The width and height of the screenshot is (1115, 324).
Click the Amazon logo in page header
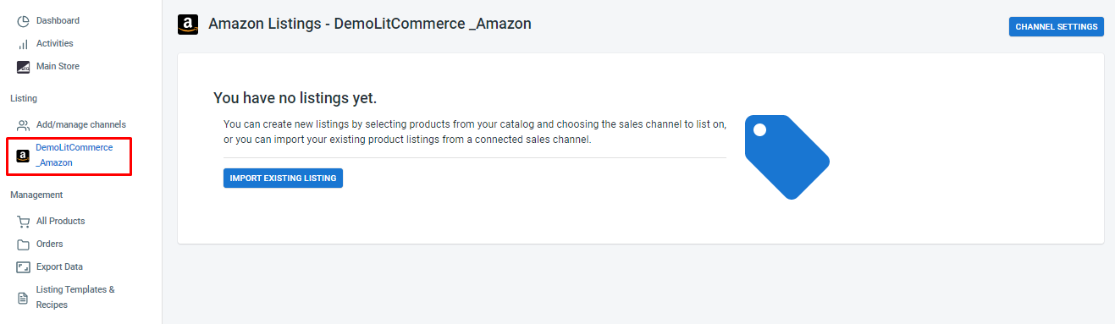click(188, 25)
